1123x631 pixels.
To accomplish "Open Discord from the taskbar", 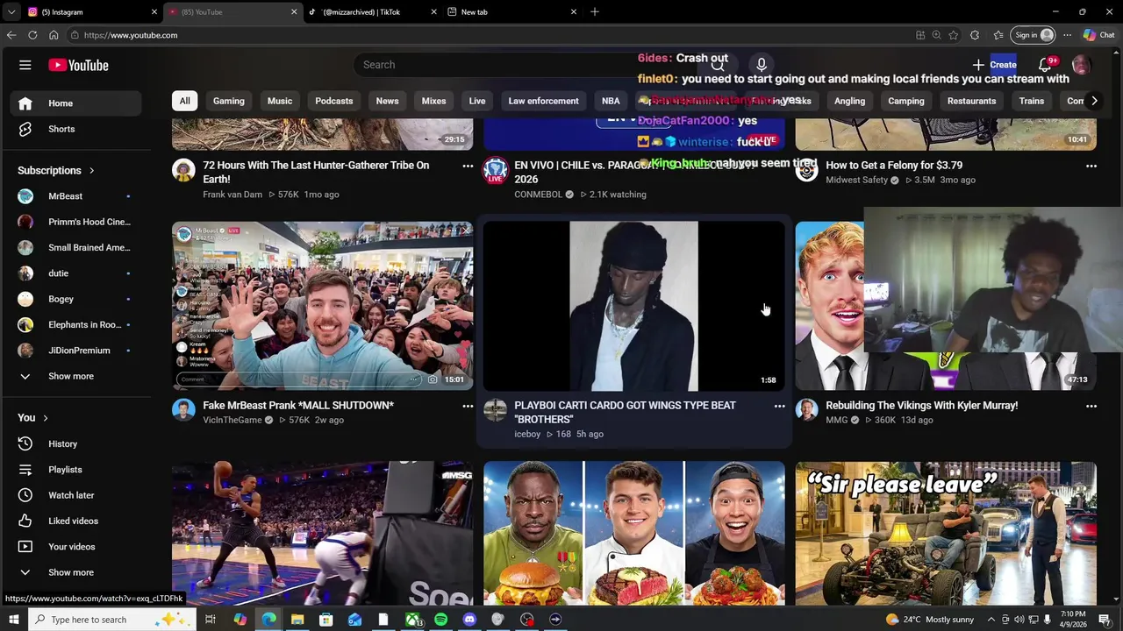I will (469, 620).
